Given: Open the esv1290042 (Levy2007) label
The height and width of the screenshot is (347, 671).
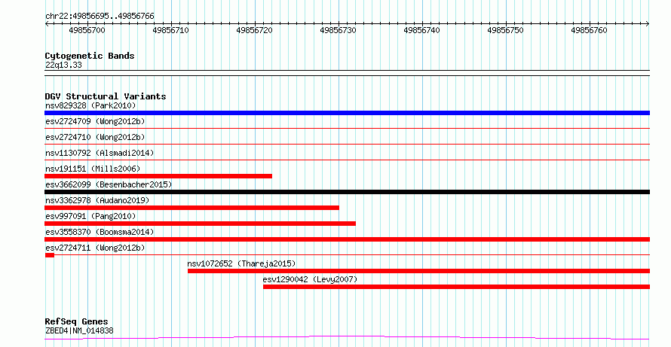Looking at the screenshot, I should (x=310, y=279).
